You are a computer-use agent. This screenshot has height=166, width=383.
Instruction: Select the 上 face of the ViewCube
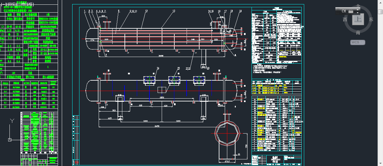(358, 20)
